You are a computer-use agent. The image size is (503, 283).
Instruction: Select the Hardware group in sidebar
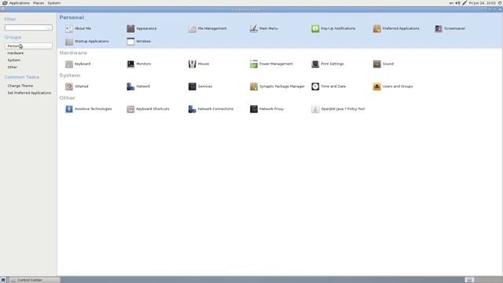click(16, 53)
